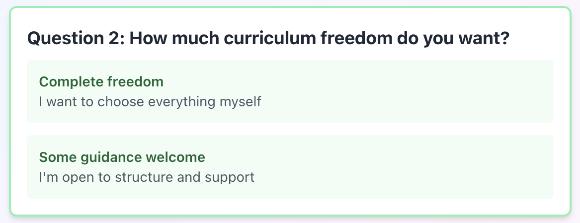The width and height of the screenshot is (580, 223).
Task: Select the "Complete freedom" option
Action: click(x=290, y=91)
